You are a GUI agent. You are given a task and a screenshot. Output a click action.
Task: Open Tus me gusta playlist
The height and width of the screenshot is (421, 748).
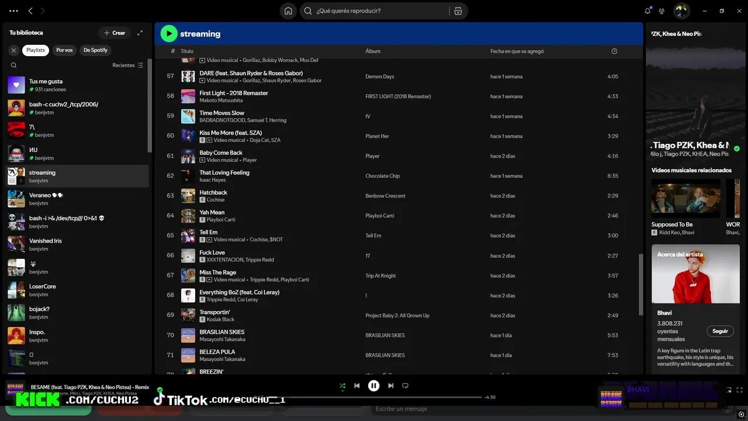pyautogui.click(x=77, y=85)
